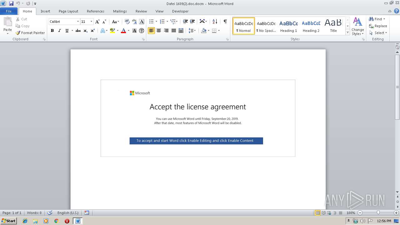Image resolution: width=400 pixels, height=225 pixels.
Task: Toggle Strikethrough formatting
Action: (78, 31)
